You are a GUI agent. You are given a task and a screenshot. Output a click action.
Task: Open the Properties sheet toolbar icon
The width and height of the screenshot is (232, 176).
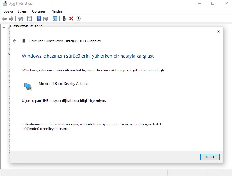point(29,19)
